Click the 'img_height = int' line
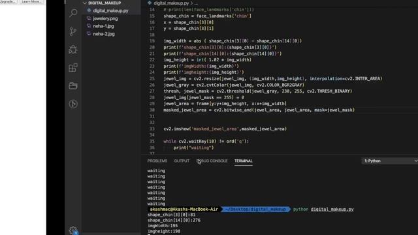Image resolution: width=418 pixels, height=235 pixels. tap(208, 60)
